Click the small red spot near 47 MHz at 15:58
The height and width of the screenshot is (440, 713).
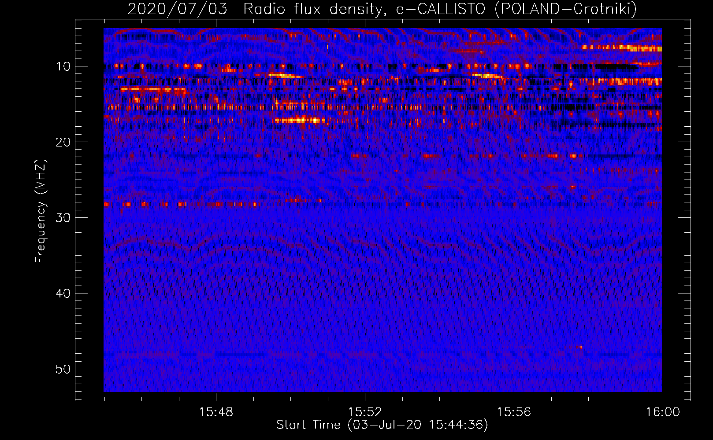pos(580,347)
